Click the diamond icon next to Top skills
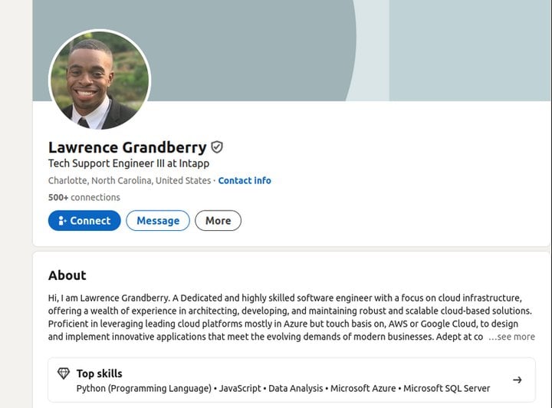Viewport: 552px width, 408px height. coord(64,373)
